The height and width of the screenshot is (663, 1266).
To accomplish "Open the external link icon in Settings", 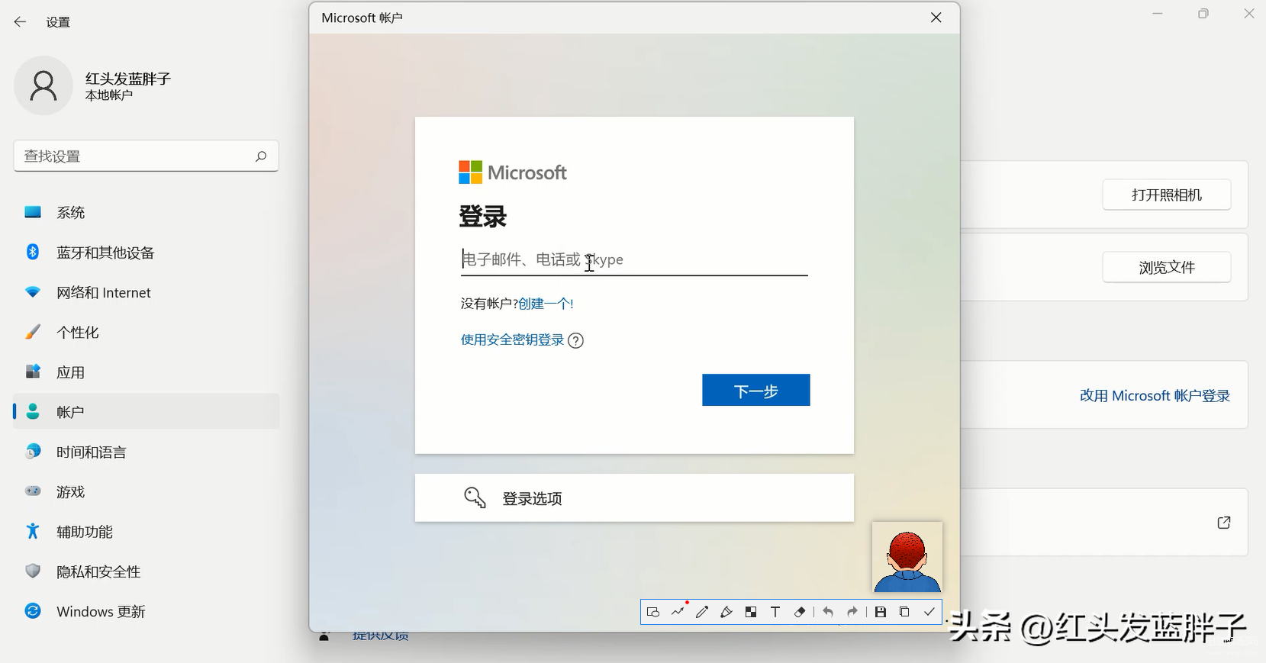I will [x=1224, y=523].
